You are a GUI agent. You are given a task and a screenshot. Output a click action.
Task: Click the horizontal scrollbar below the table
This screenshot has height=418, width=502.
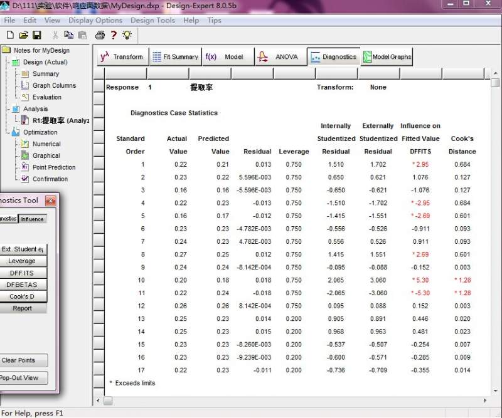point(289,400)
